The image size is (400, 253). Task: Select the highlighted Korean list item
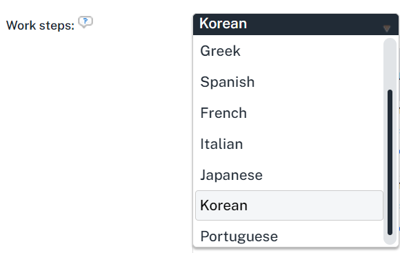[x=289, y=205]
